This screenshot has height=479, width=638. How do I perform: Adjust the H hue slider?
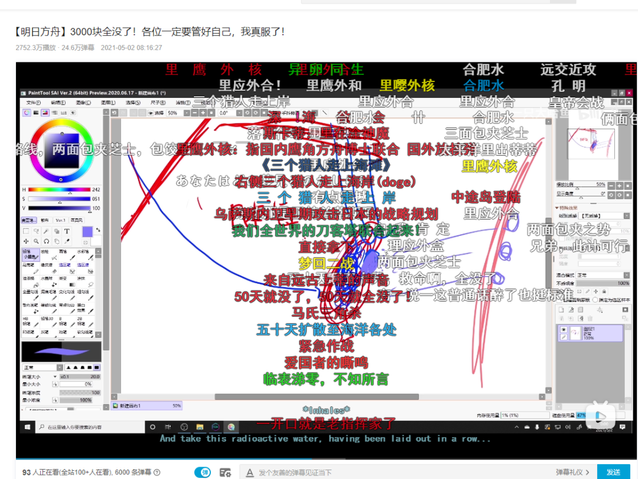click(59, 190)
